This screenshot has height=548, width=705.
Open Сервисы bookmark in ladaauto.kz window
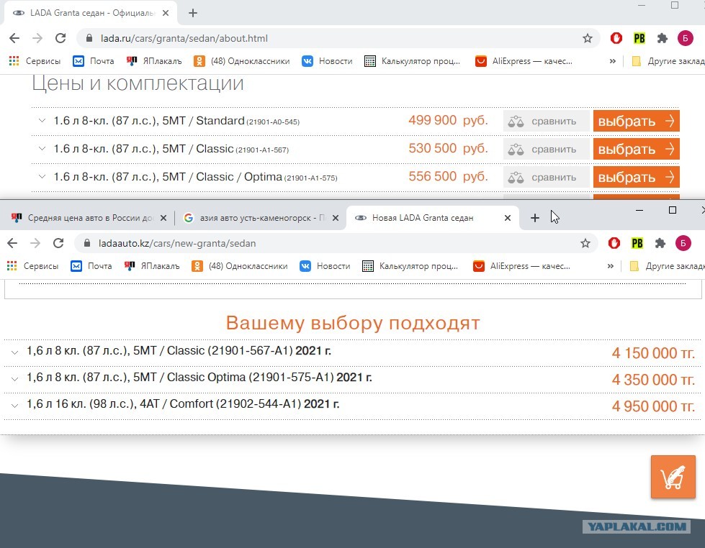pyautogui.click(x=32, y=266)
